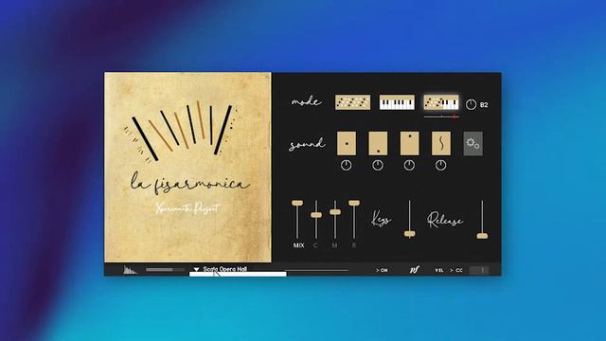Adjust the R microphone fader
The height and width of the screenshot is (341, 606).
coord(354,203)
